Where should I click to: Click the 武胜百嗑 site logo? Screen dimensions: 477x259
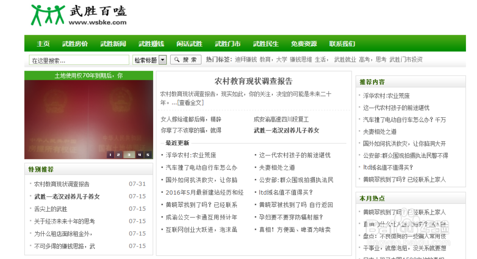coord(79,15)
